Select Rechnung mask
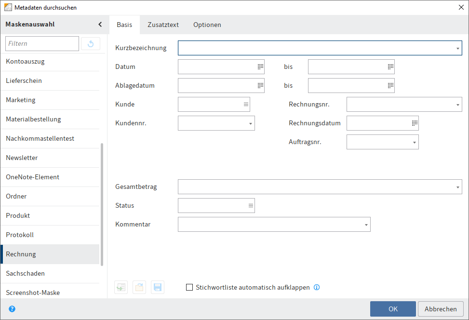The height and width of the screenshot is (320, 469). tap(50, 254)
